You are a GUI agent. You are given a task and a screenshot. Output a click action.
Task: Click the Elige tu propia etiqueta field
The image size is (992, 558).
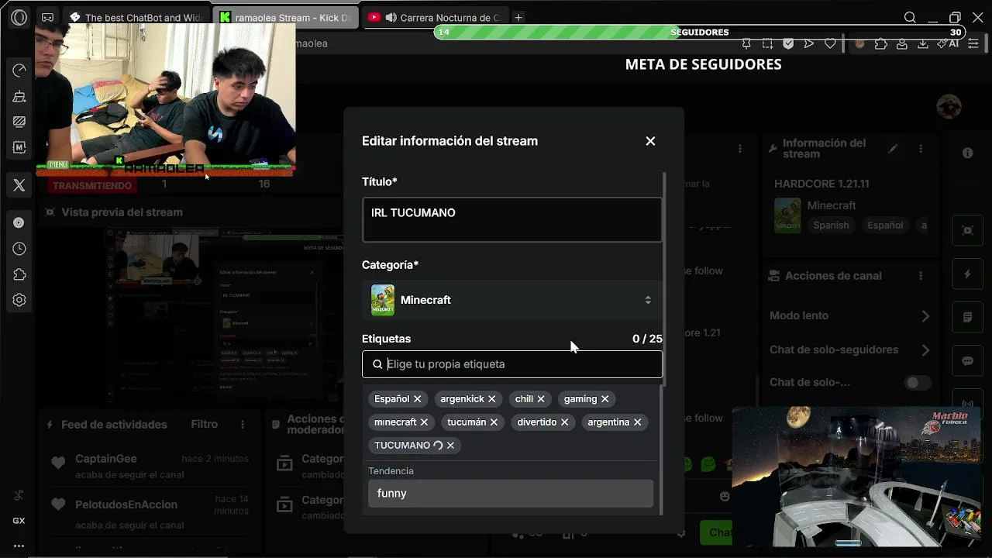click(512, 364)
